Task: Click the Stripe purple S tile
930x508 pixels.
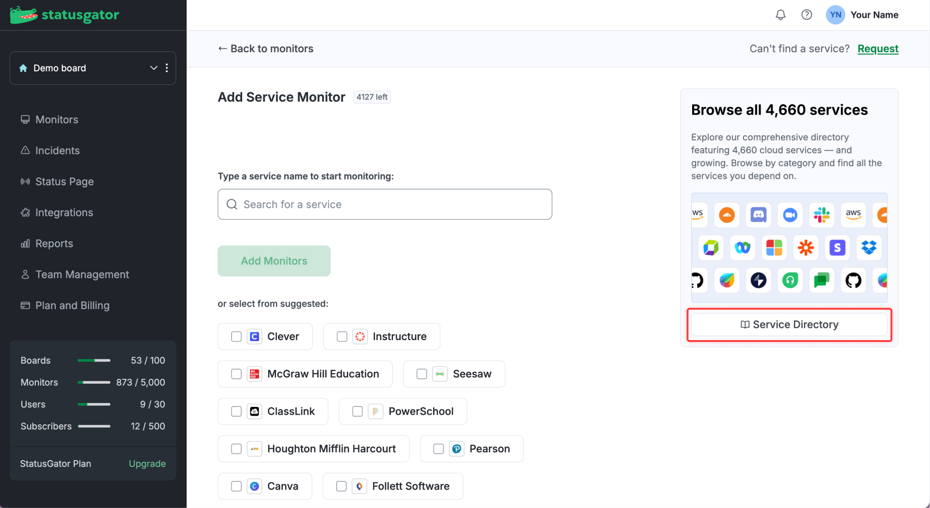Action: (837, 248)
